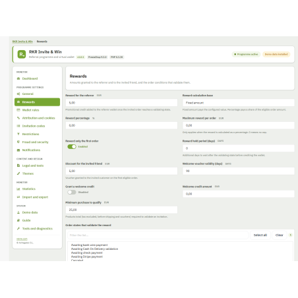Click the Select all button
Image resolution: width=298 pixels, height=298 pixels.
coord(260,235)
